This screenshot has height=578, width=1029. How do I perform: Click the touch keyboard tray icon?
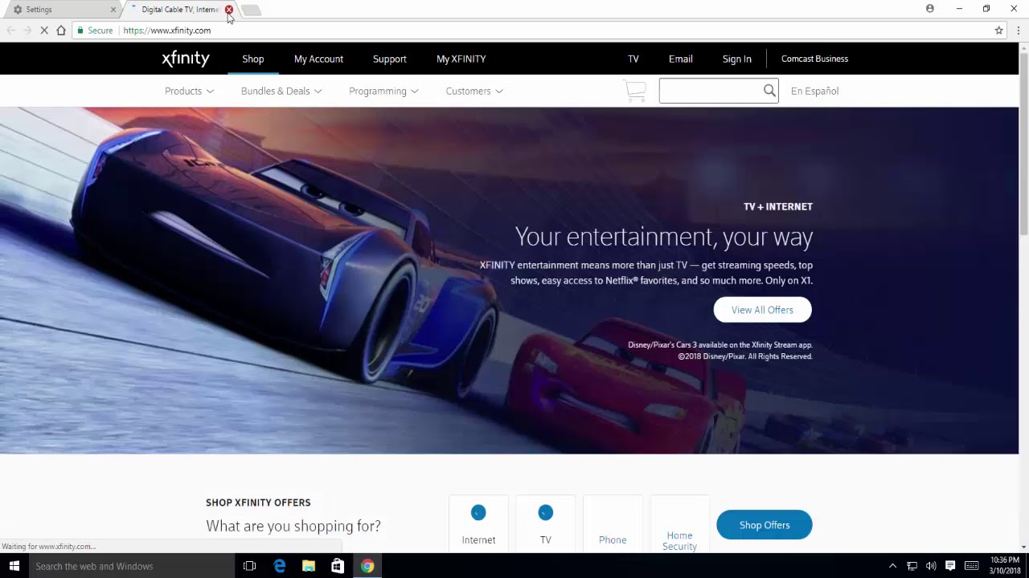coord(971,566)
